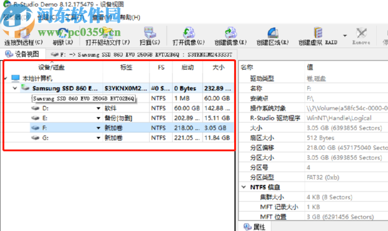The width and height of the screenshot is (388, 231).
Task: Open the Create Virtual RAID dropdown arrow
Action: click(x=345, y=36)
